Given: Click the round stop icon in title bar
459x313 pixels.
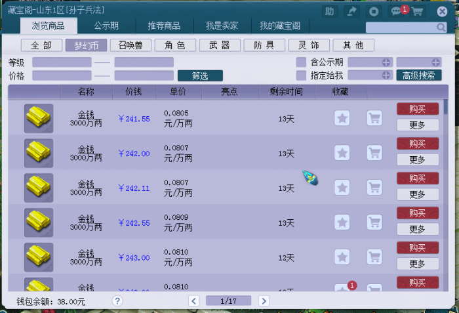Looking at the screenshot, I should [x=374, y=11].
